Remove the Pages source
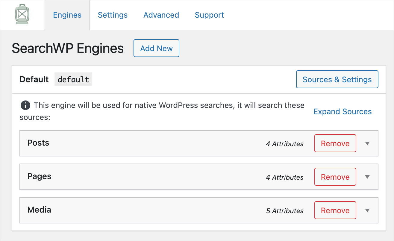The height and width of the screenshot is (241, 394). click(x=335, y=177)
